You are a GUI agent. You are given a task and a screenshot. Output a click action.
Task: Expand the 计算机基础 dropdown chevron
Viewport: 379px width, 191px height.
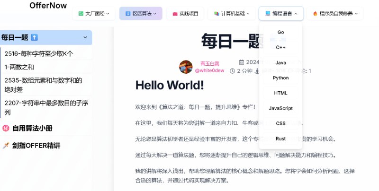[248, 14]
